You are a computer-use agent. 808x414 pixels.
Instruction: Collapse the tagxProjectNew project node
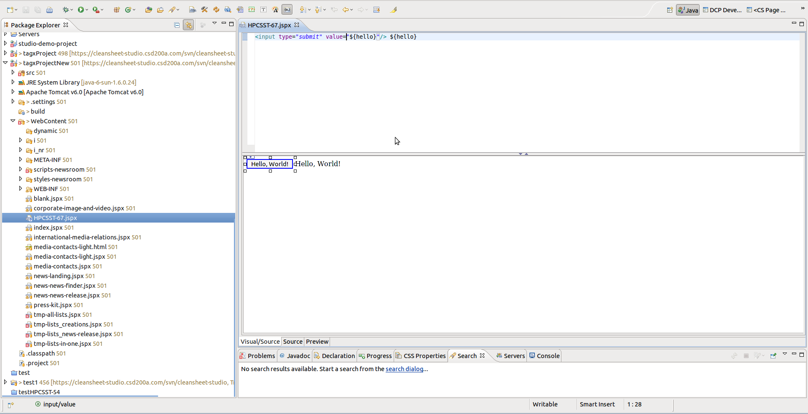[x=5, y=63]
